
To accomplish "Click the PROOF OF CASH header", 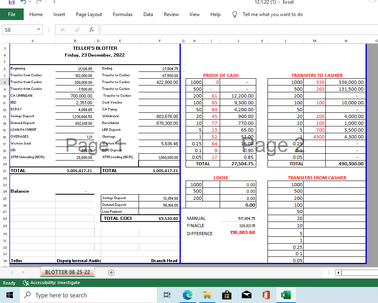I will [221, 75].
